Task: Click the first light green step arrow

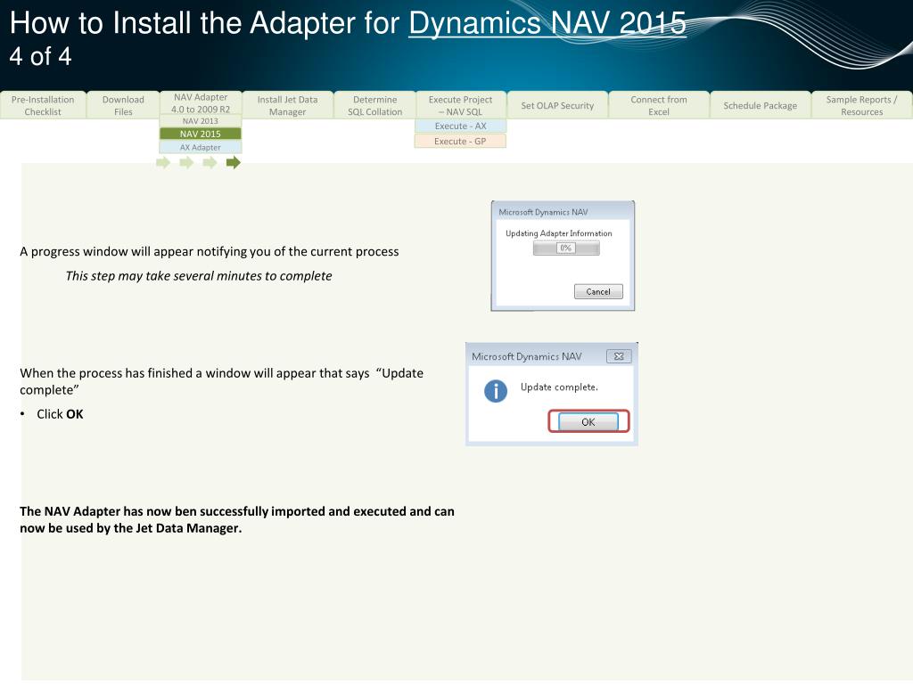Action: [163, 163]
